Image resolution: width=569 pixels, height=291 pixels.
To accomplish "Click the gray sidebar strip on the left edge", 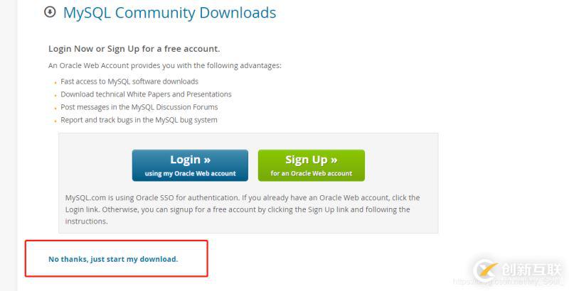I will (9, 145).
